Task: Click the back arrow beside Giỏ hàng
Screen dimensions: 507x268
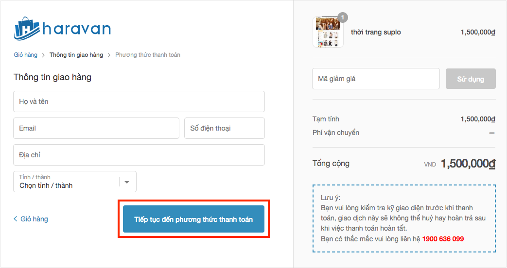Action: (16, 219)
